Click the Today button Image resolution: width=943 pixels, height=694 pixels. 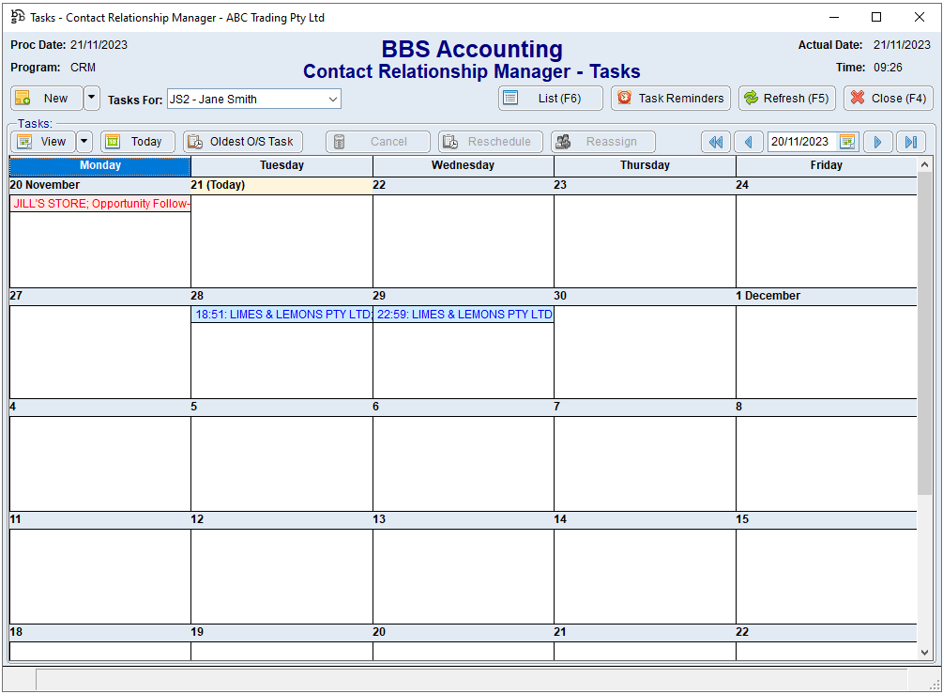click(x=137, y=141)
